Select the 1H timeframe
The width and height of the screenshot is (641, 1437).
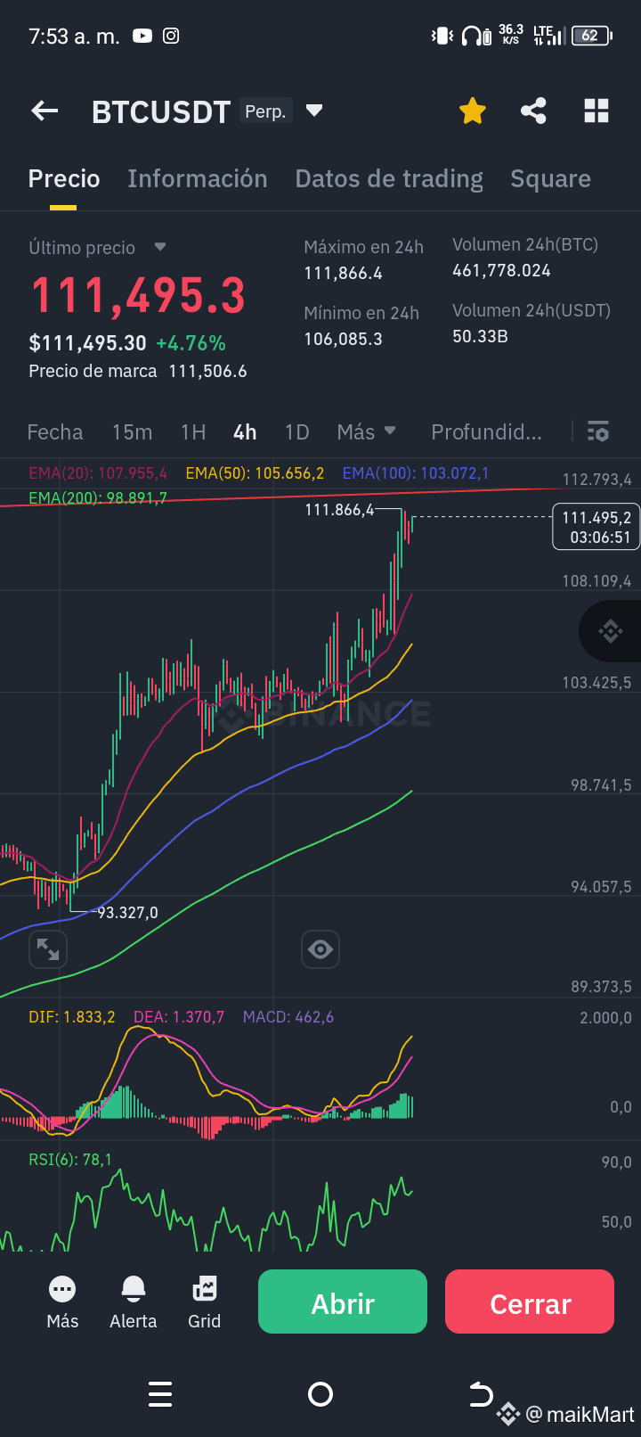coord(193,432)
